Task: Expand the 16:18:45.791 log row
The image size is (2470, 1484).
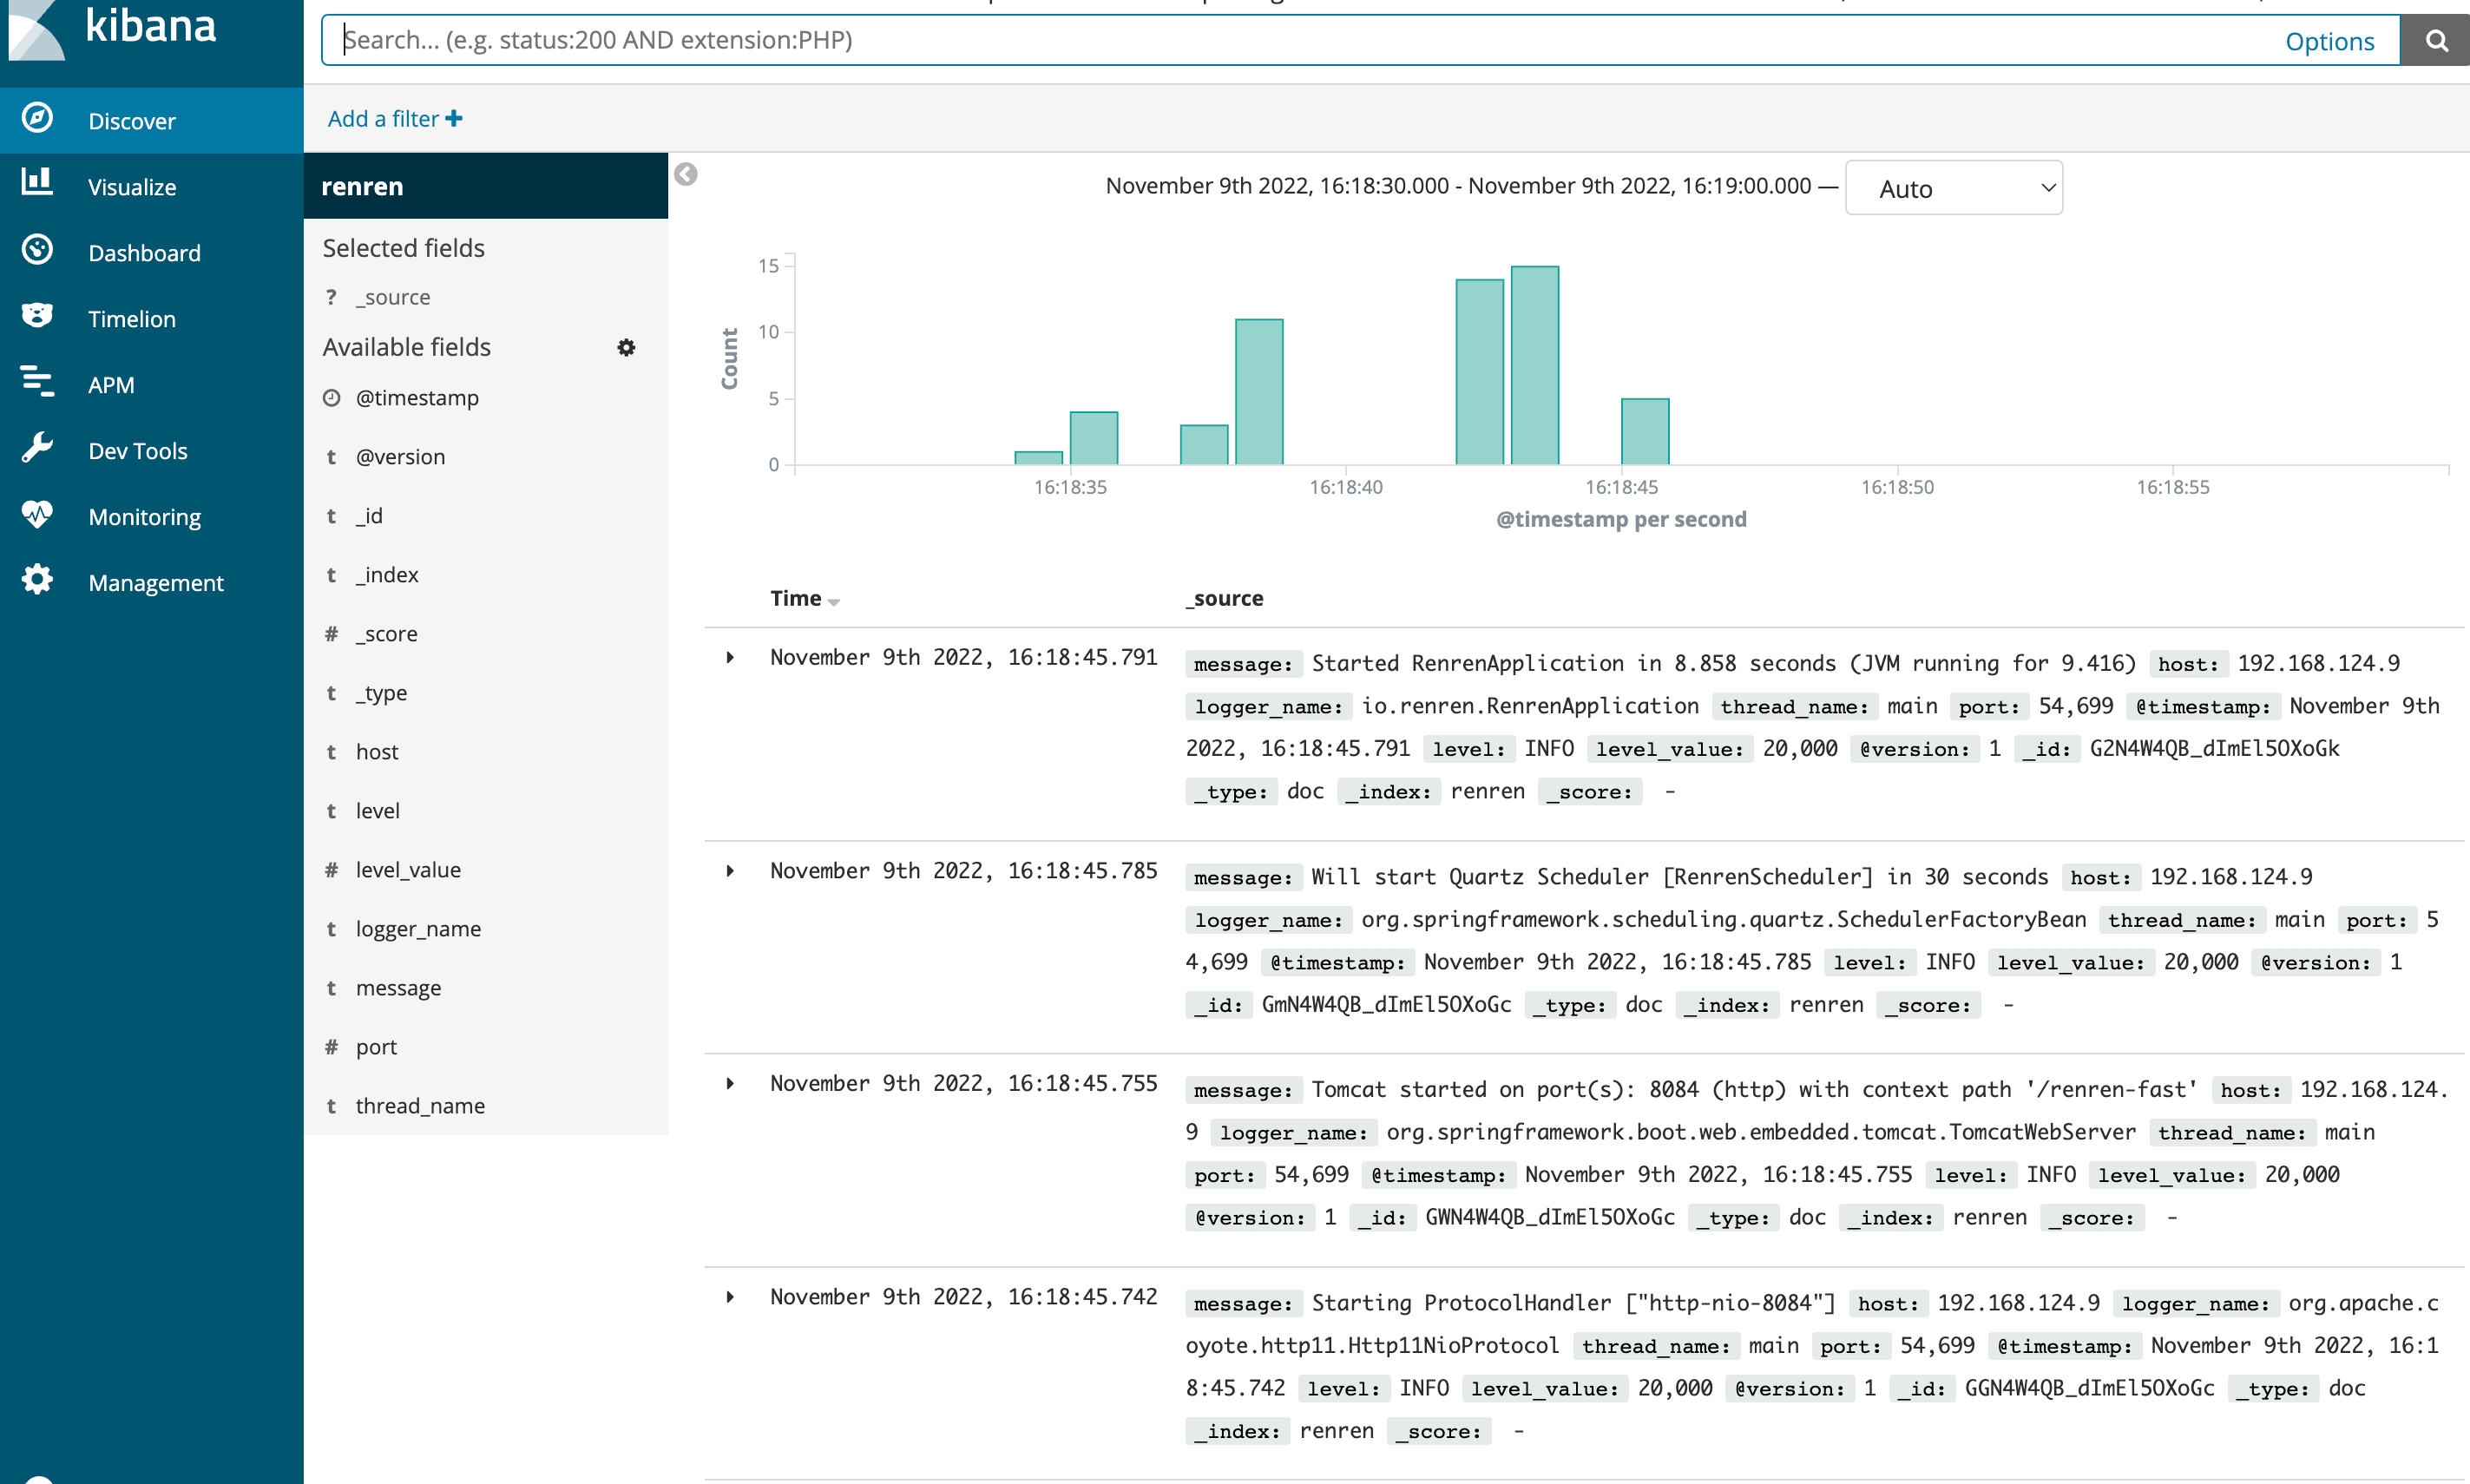Action: tap(730, 658)
